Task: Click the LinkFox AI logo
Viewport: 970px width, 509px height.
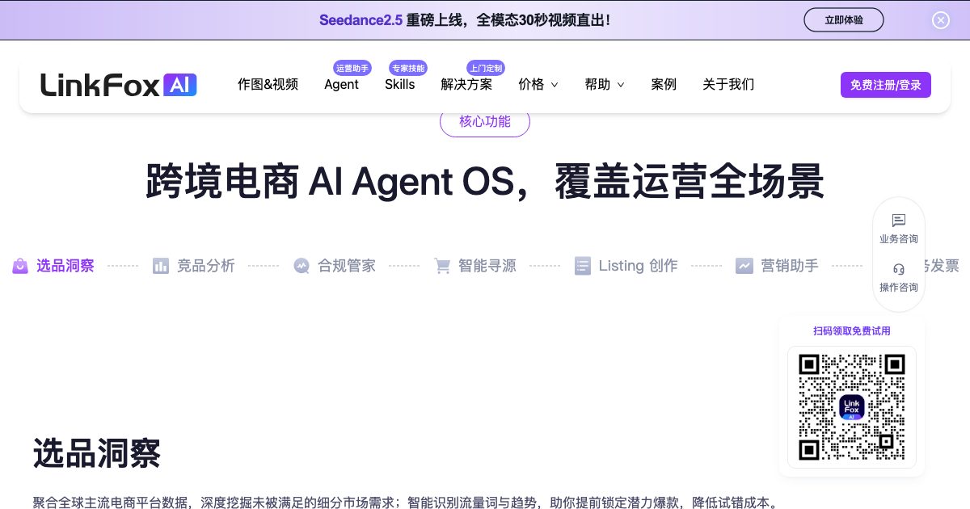Action: (119, 85)
